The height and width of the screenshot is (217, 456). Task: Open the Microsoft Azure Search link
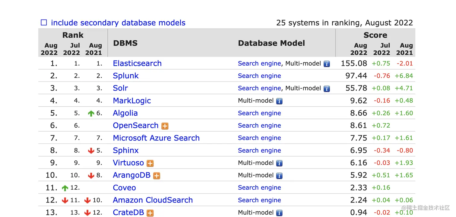point(156,138)
